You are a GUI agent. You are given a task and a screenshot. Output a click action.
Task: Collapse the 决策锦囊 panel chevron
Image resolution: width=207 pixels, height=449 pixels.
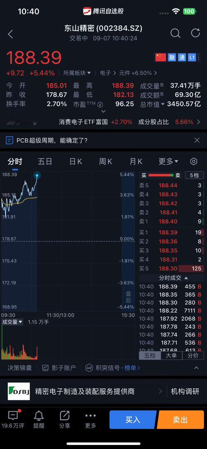[x=196, y=368]
